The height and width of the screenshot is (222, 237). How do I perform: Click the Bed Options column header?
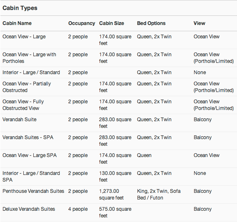click(x=151, y=23)
